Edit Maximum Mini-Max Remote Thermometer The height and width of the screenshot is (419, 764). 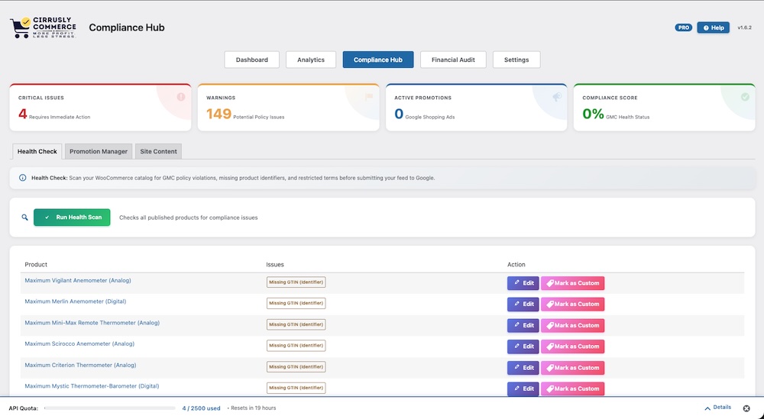point(523,326)
